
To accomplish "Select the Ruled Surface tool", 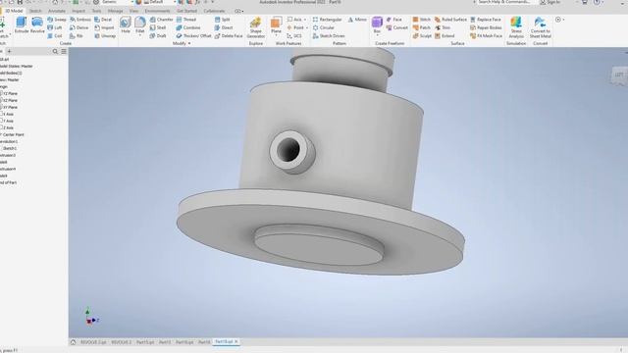I will click(451, 20).
